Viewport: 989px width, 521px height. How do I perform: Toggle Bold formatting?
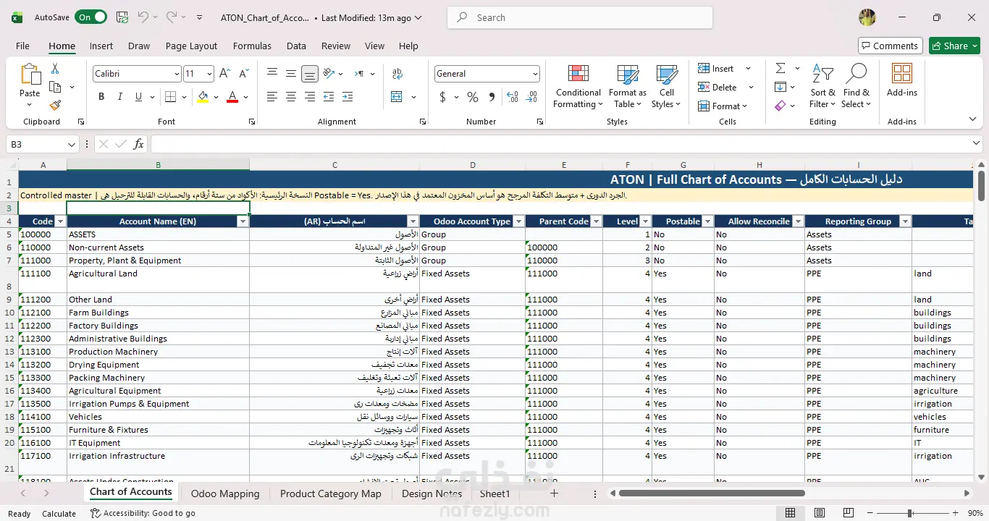[x=101, y=97]
